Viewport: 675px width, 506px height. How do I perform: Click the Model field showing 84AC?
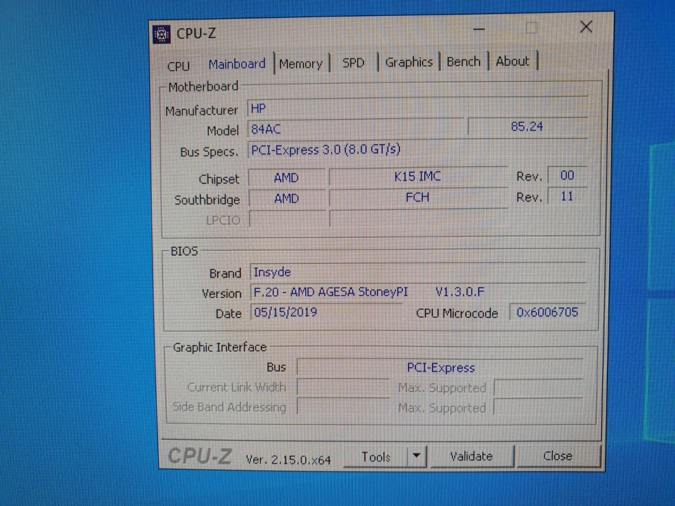point(356,128)
